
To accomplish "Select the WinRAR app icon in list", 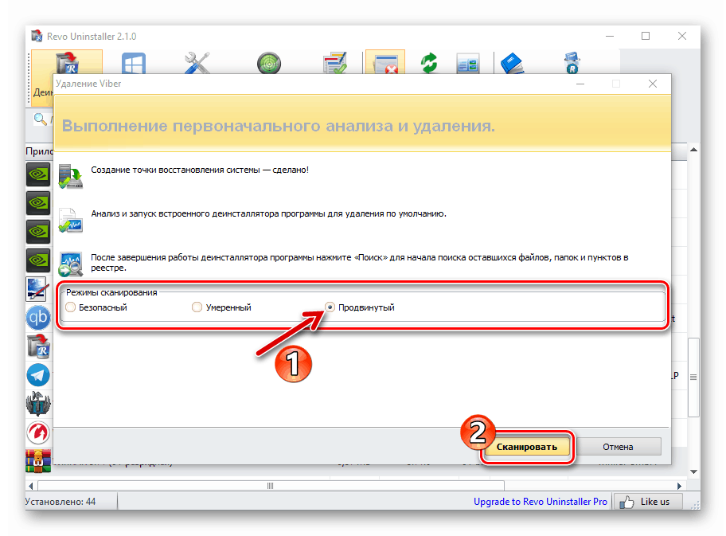I will [x=38, y=460].
